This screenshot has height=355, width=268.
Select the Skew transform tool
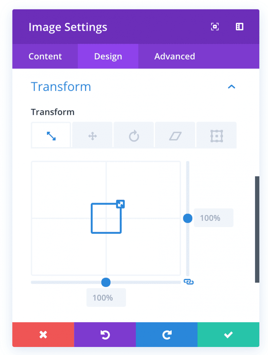[175, 135]
